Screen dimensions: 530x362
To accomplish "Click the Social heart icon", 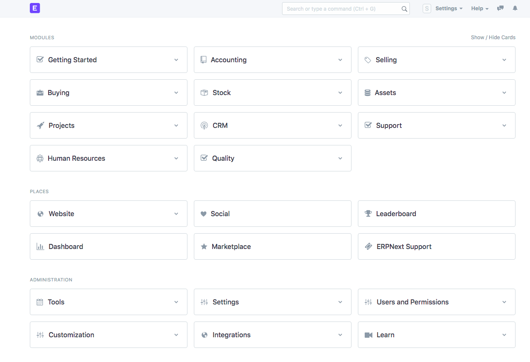I will (x=204, y=214).
